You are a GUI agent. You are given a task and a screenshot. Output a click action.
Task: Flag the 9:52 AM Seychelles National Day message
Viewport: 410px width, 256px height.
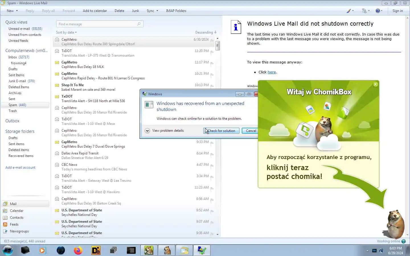(x=212, y=211)
